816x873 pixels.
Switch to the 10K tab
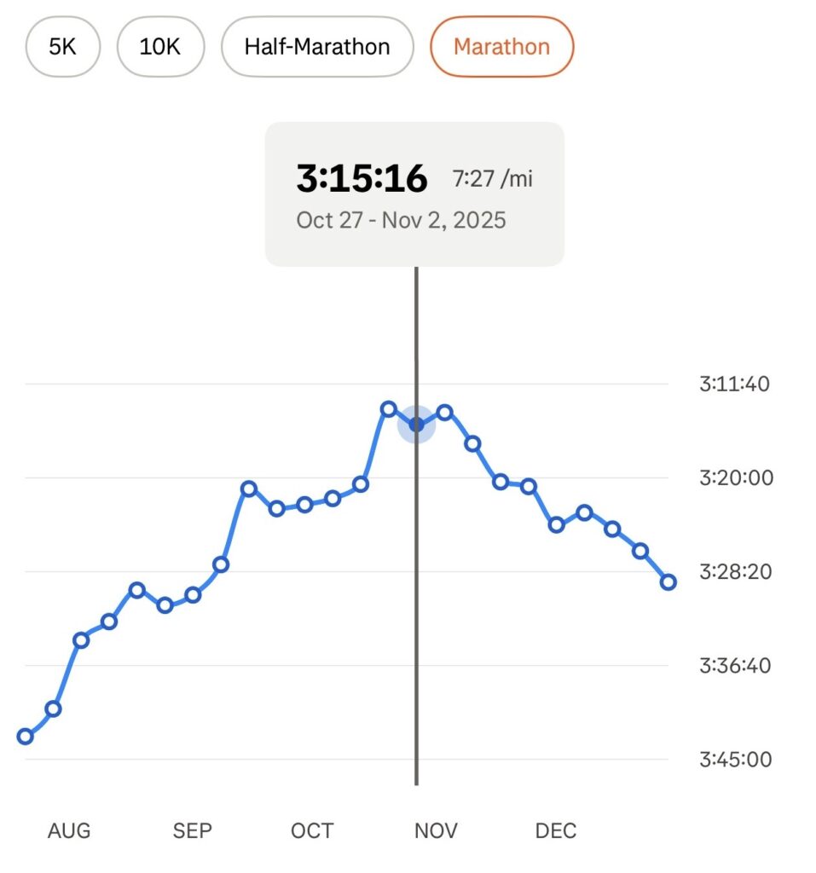(x=160, y=46)
